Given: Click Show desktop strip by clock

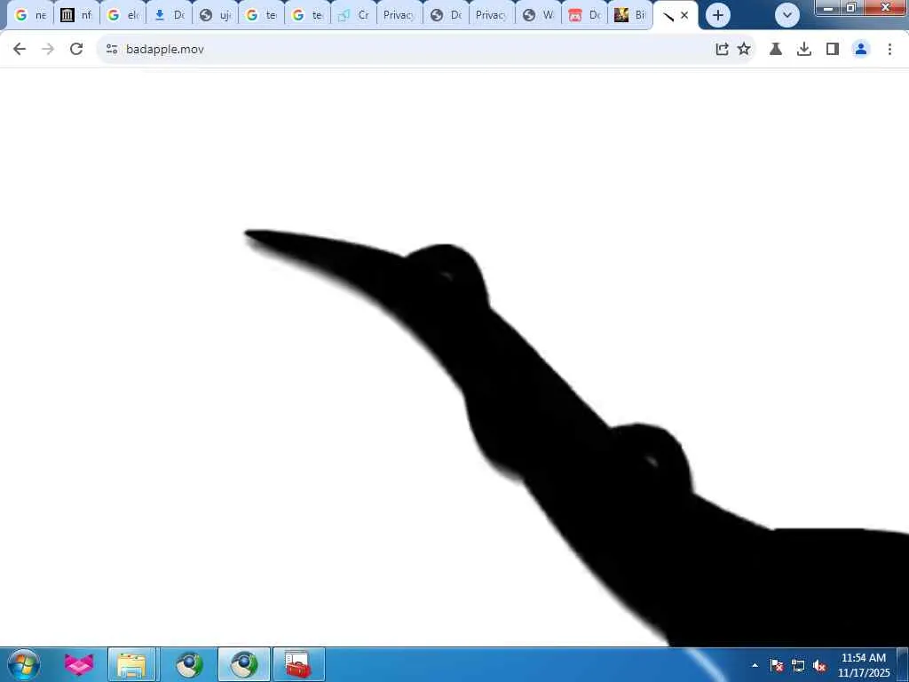Looking at the screenshot, I should pos(903,664).
